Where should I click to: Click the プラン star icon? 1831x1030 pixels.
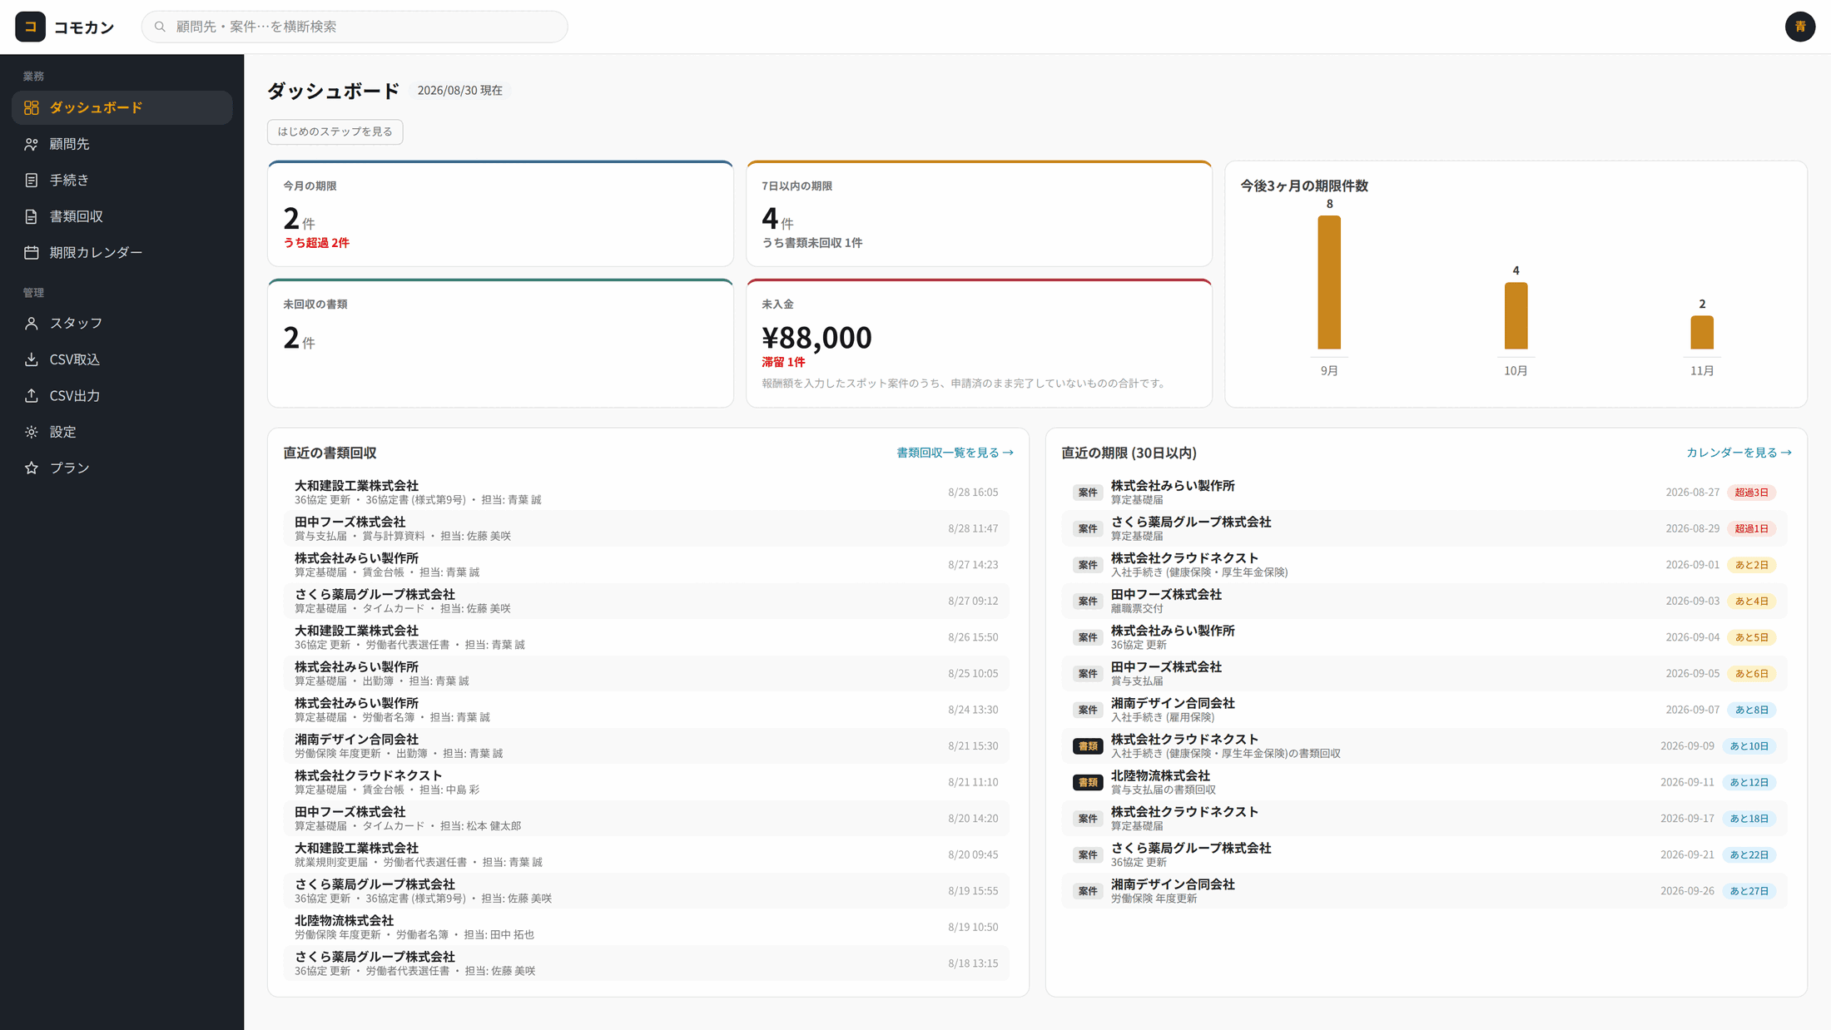point(32,468)
